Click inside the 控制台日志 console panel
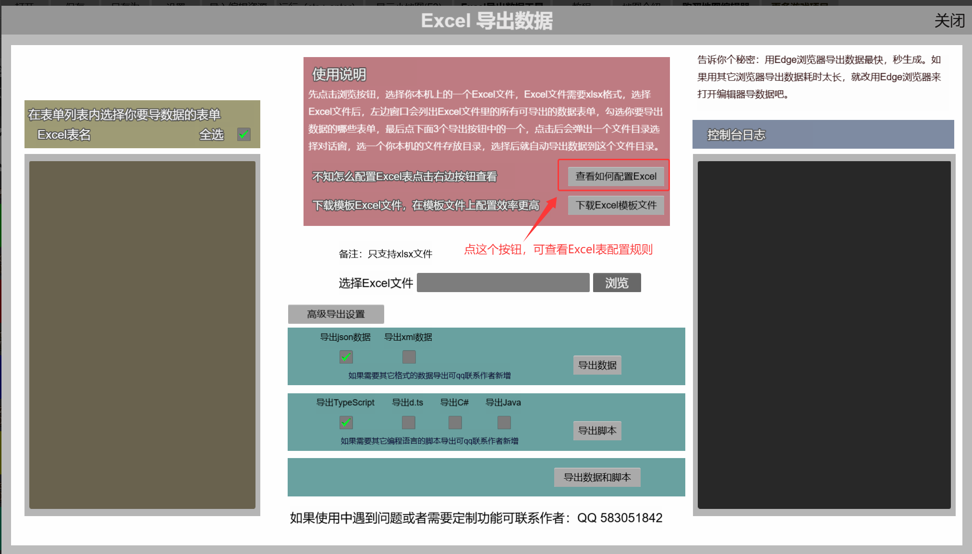Image resolution: width=972 pixels, height=554 pixels. coord(824,335)
